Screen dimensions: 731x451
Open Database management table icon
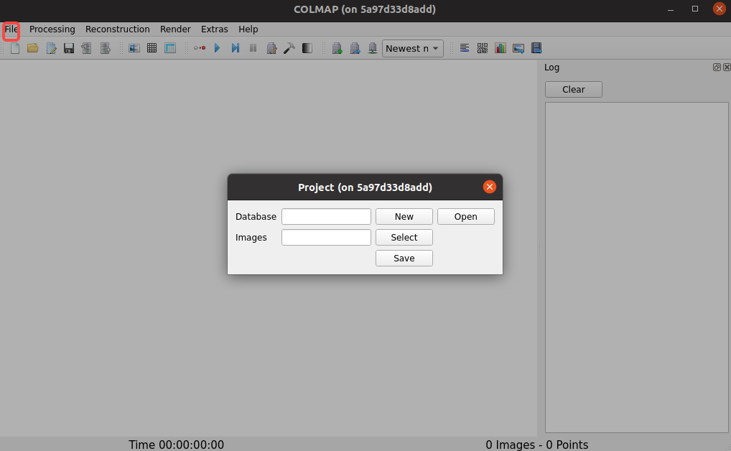tap(170, 48)
